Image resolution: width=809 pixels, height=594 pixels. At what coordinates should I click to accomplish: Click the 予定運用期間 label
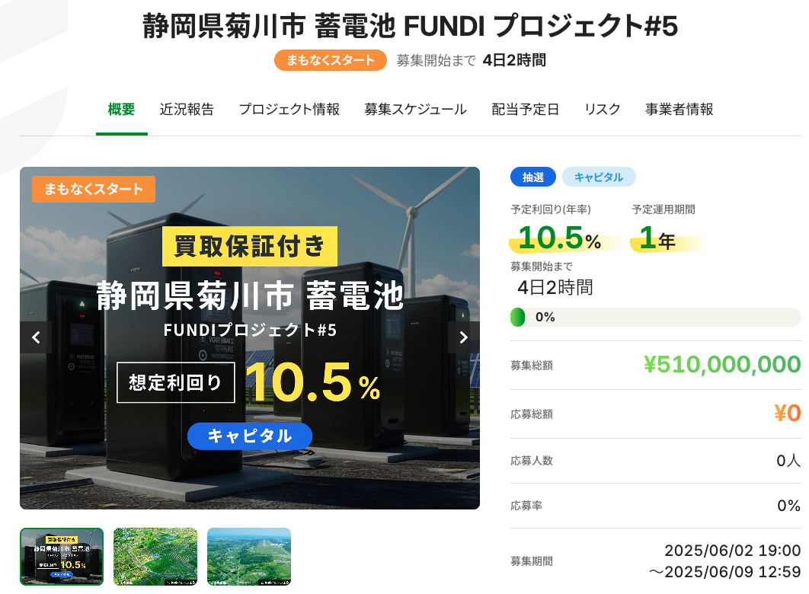[x=664, y=209]
